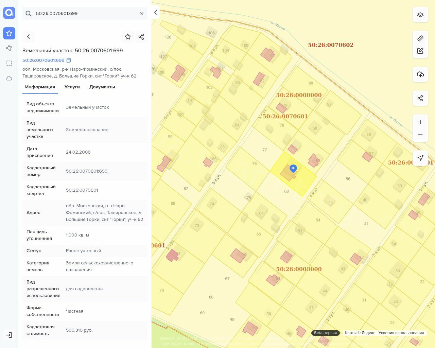This screenshot has width=435, height=348.
Task: Activate the draw/edit tool on map
Action: click(420, 51)
